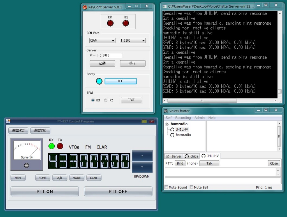Click the MODE button
Image resolution: width=287 pixels, height=217 pixels.
coord(77,178)
